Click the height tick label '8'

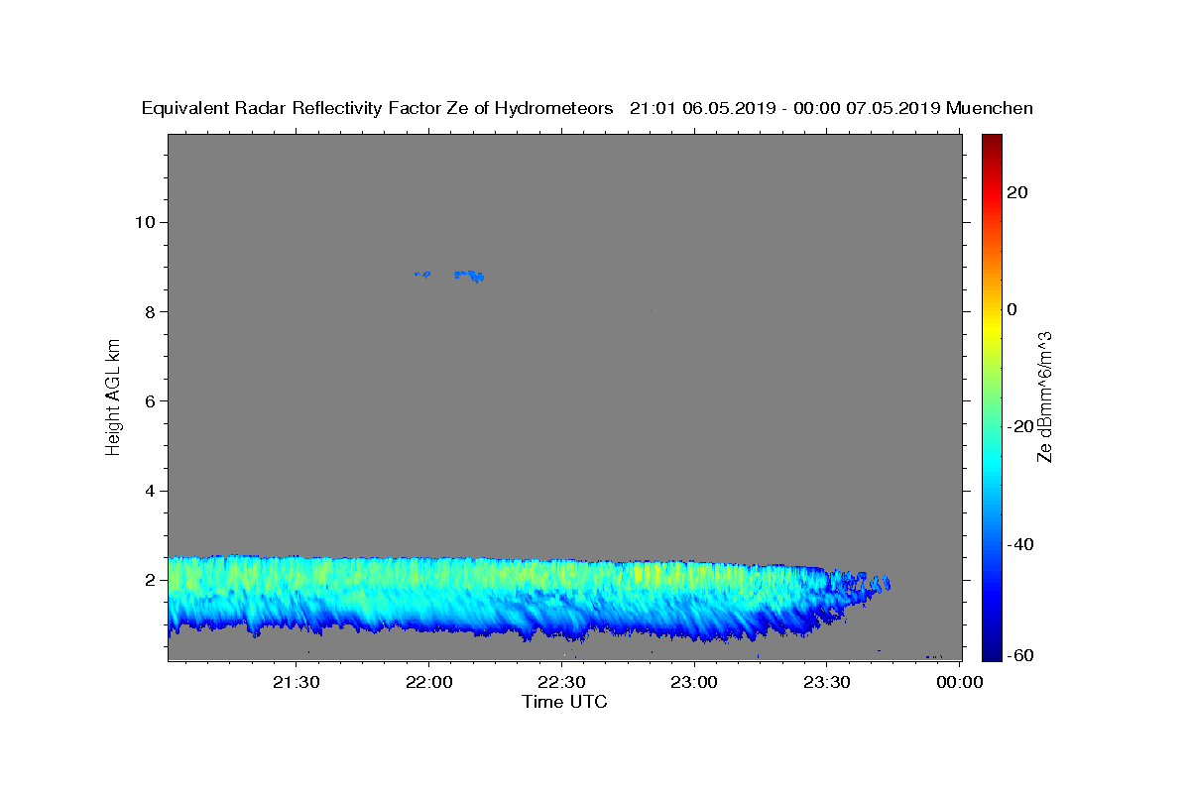click(148, 311)
